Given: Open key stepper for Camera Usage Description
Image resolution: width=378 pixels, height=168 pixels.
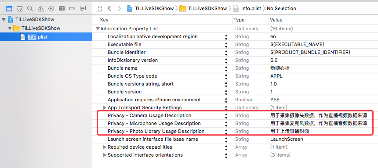Looking at the screenshot, I should [x=226, y=116].
